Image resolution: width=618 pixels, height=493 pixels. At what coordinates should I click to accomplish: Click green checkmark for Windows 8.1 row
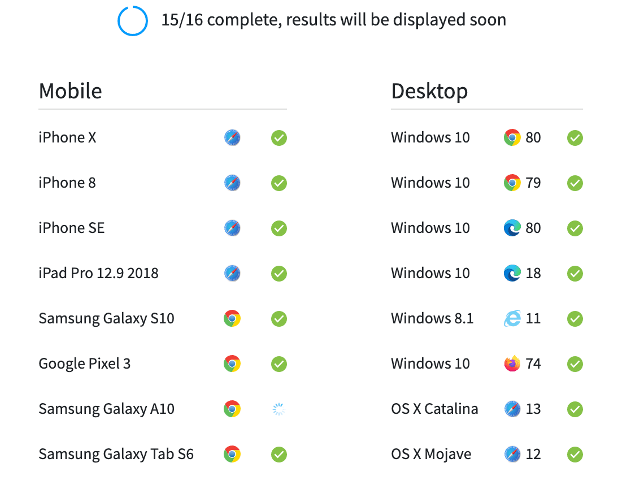tap(575, 319)
